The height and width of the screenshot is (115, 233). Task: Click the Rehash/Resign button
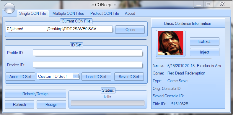(35, 94)
